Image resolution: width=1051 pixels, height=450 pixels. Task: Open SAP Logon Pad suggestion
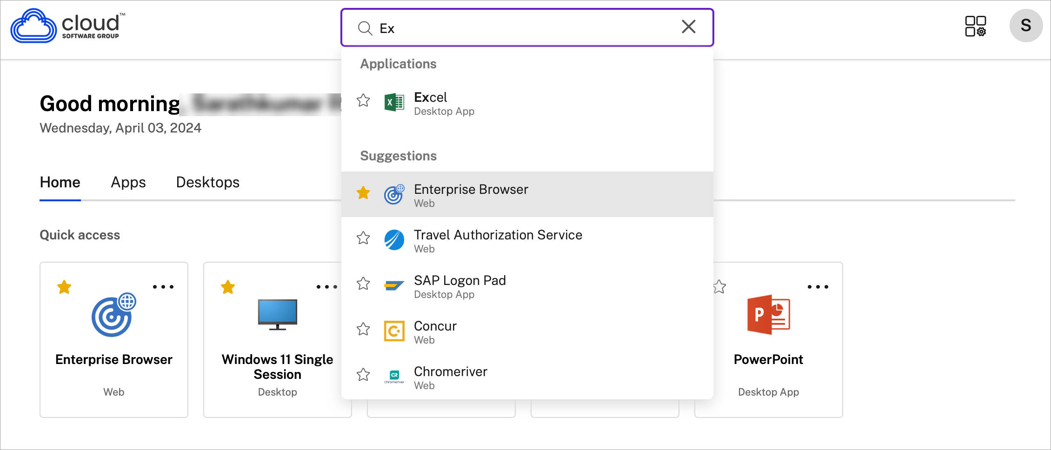(527, 285)
